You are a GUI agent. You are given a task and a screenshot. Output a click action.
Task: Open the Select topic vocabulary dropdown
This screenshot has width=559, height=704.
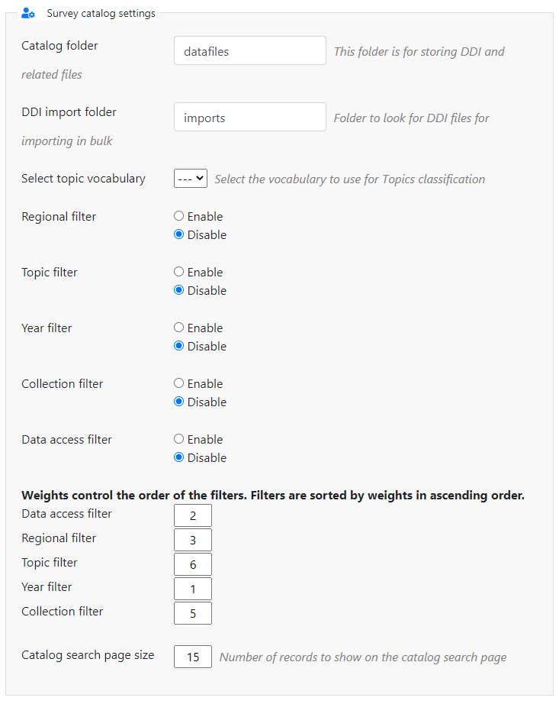point(191,178)
